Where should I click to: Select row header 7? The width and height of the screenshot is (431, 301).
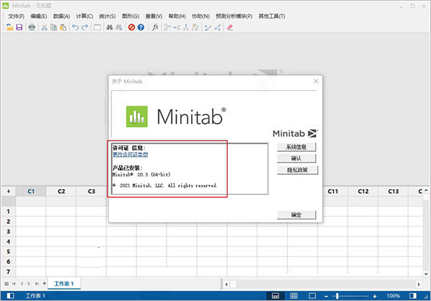coord(8,272)
